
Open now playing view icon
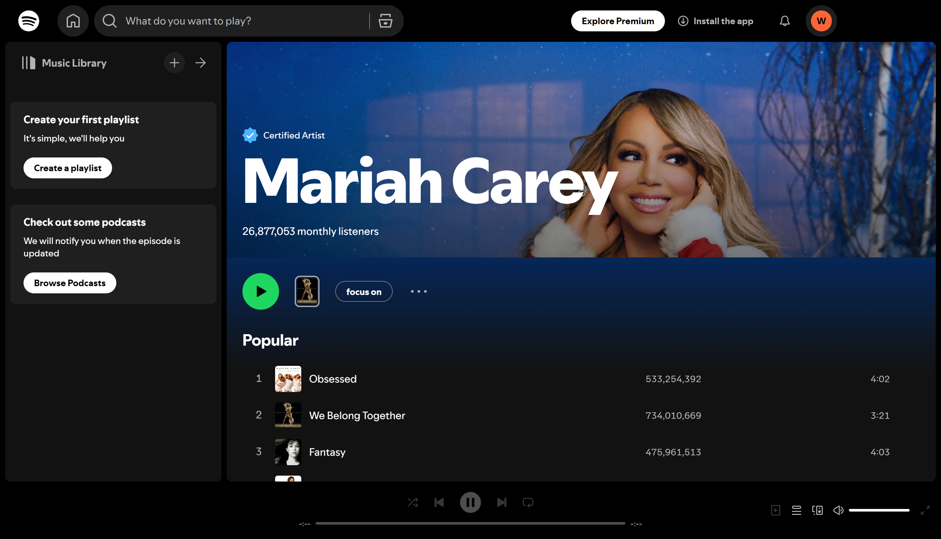click(x=776, y=510)
